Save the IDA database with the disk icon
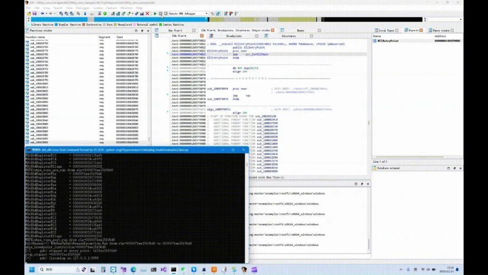This screenshot has width=488, height=275. [x=35, y=14]
